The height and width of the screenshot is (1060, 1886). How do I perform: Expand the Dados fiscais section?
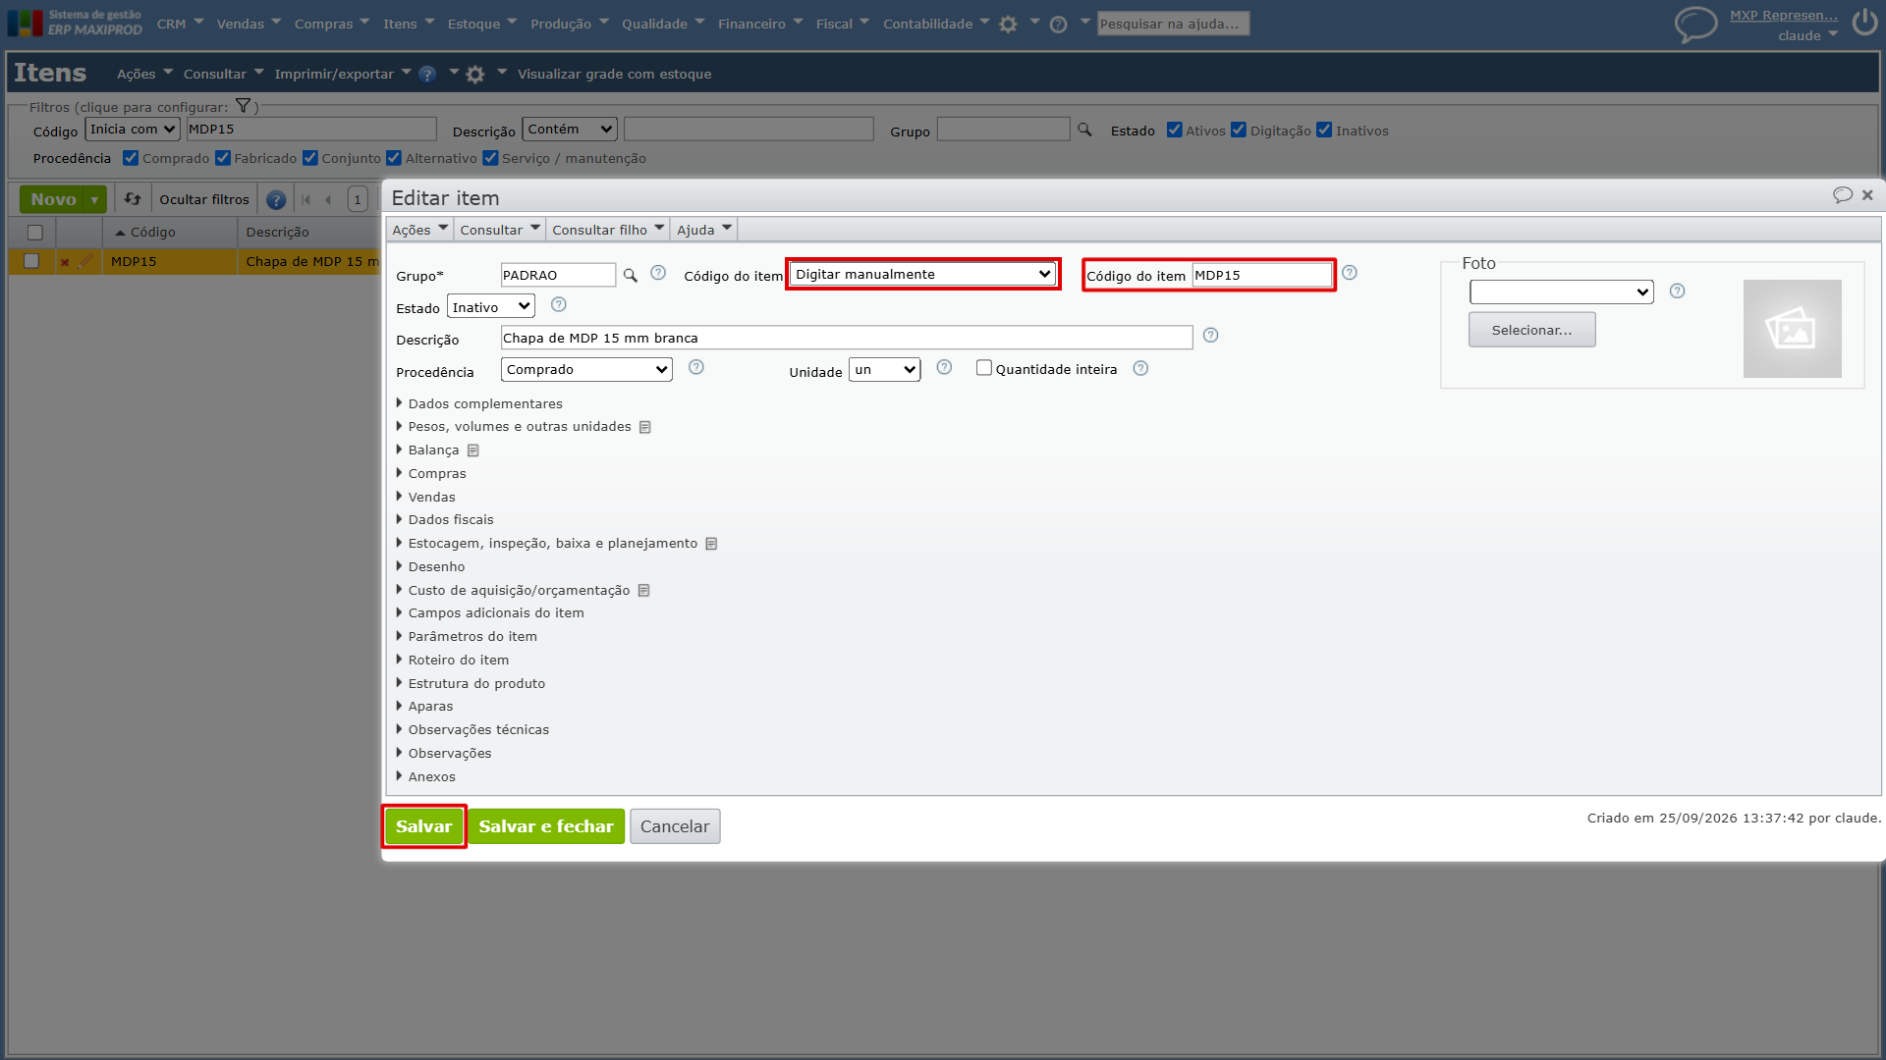coord(451,520)
